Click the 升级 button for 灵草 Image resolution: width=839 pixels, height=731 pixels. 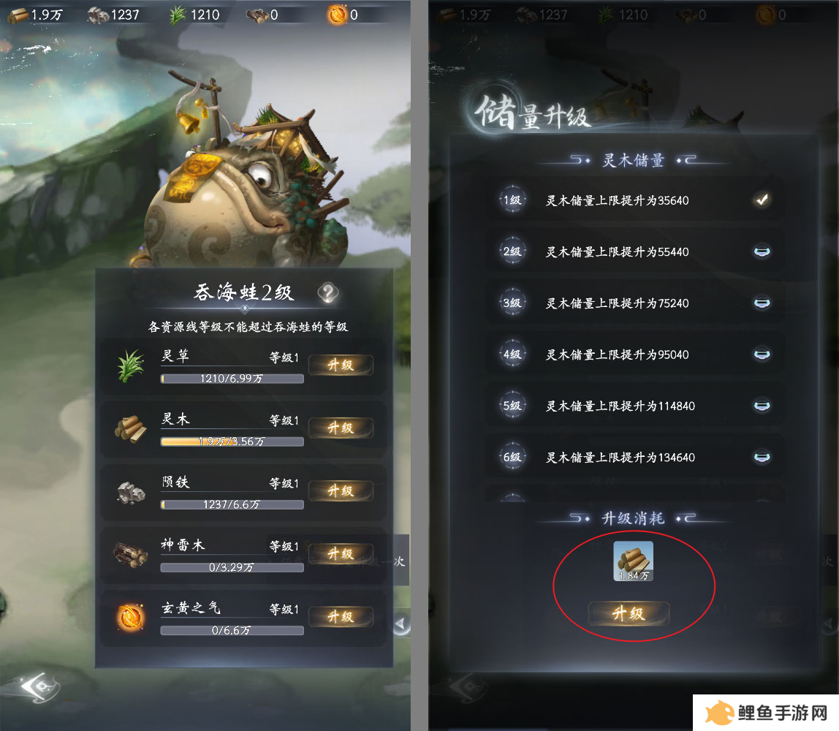click(x=341, y=365)
